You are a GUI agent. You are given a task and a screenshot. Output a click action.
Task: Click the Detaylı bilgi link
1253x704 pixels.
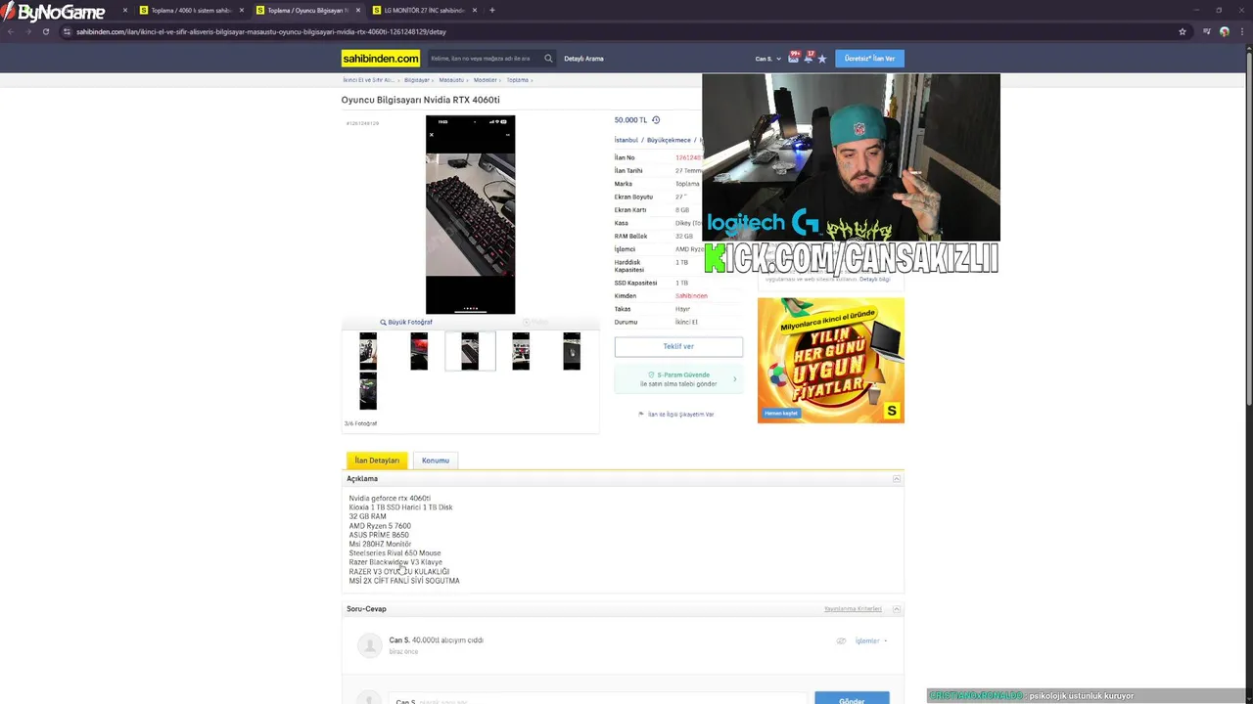coord(875,279)
